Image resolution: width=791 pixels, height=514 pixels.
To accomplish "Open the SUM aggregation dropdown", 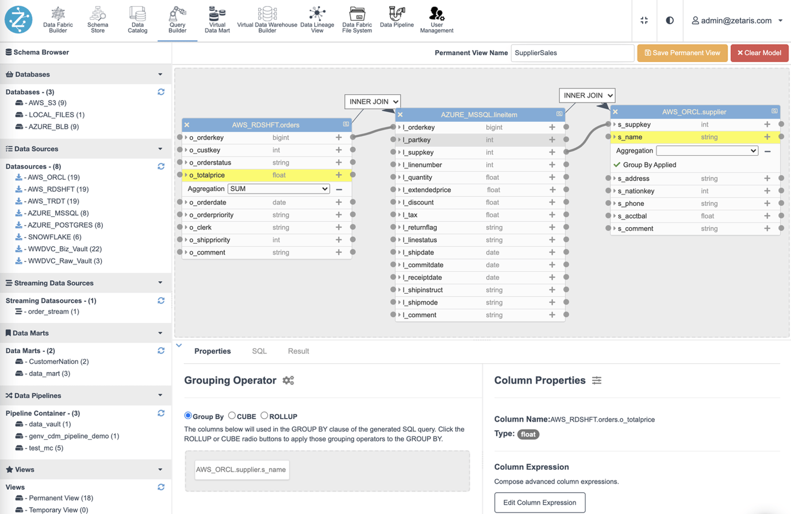I will (x=279, y=189).
